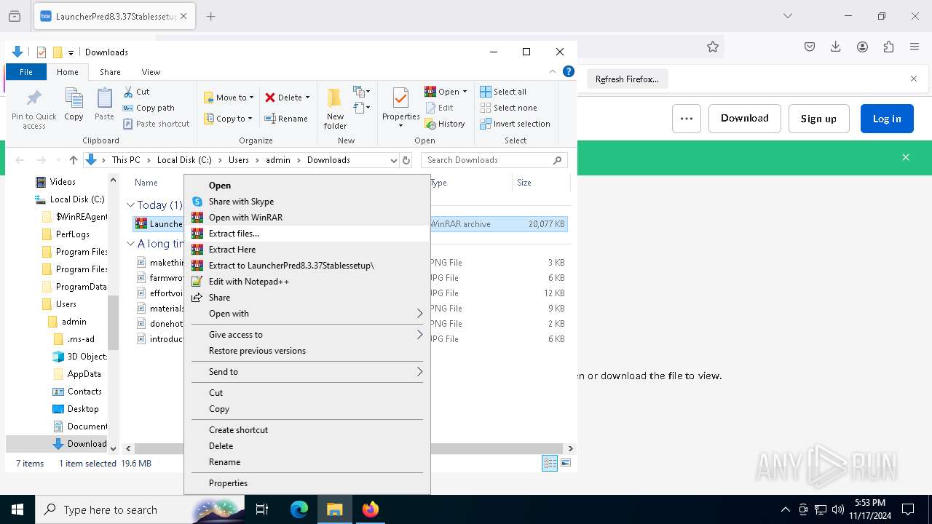The image size is (932, 524).
Task: Click the New folder icon
Action: (335, 109)
